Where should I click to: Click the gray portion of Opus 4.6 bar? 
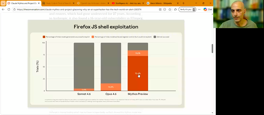(111, 63)
